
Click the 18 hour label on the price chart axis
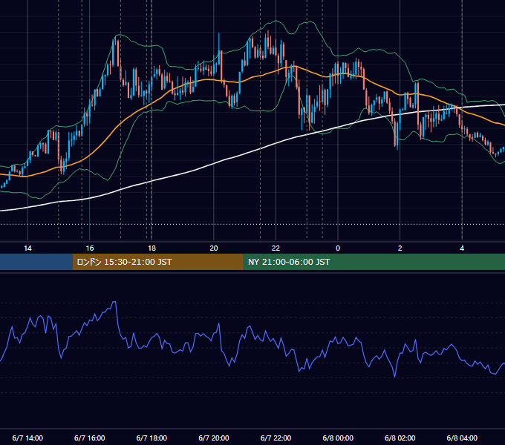151,248
